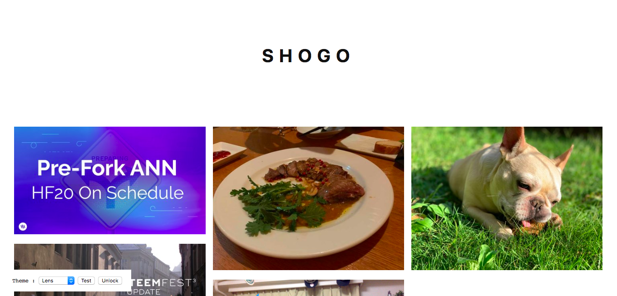Click the bulldog's pink tongue
617x296 pixels.
(527, 223)
